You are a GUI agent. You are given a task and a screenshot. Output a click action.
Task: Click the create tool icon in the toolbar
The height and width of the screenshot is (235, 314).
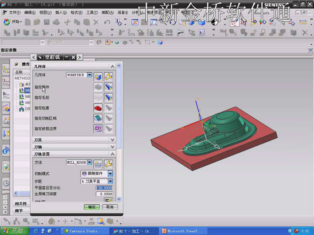17,32
